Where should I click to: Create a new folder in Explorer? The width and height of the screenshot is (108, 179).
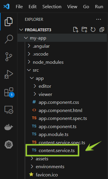pos(84,30)
